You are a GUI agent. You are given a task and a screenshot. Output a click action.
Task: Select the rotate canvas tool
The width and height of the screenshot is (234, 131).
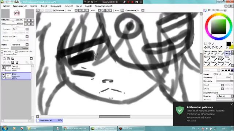pos(213,47)
